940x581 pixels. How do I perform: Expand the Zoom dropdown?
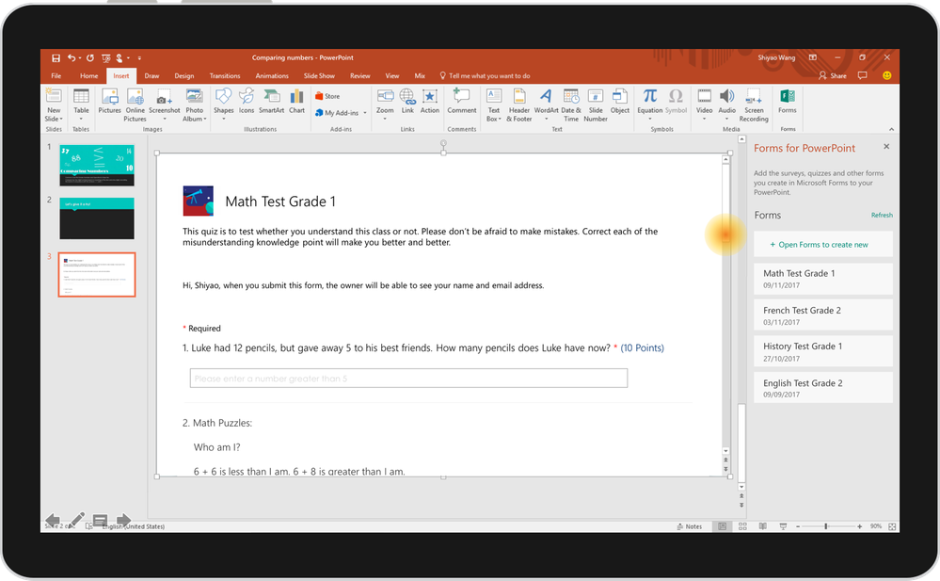pos(385,119)
